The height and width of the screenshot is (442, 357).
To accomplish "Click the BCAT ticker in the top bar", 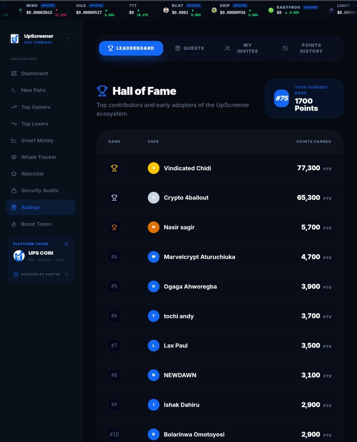I will tap(182, 10).
